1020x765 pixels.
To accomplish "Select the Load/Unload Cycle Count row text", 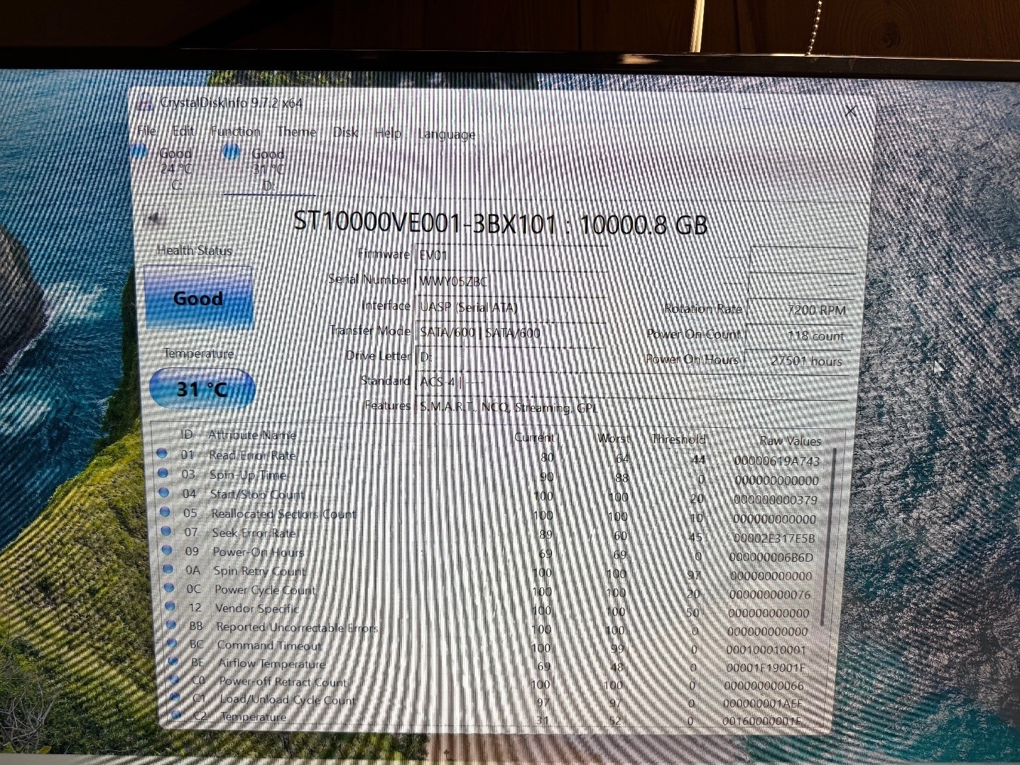I will point(288,700).
